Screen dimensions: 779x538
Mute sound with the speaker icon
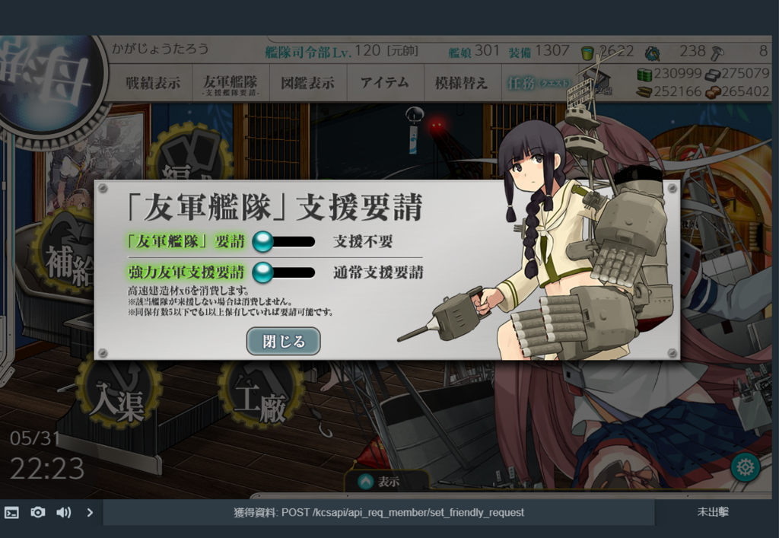64,512
